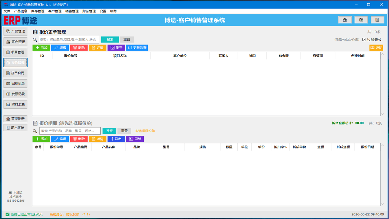Open the 文件 menu
Screen dimensions: 389x219
pos(7,11)
